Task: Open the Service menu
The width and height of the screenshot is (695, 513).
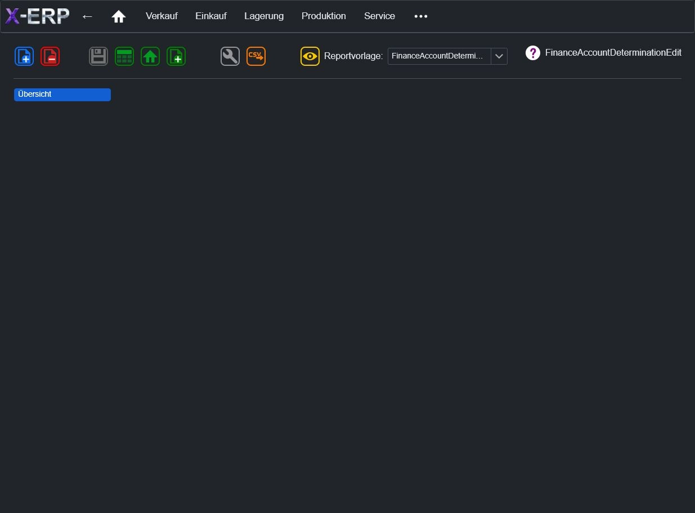Action: (379, 16)
